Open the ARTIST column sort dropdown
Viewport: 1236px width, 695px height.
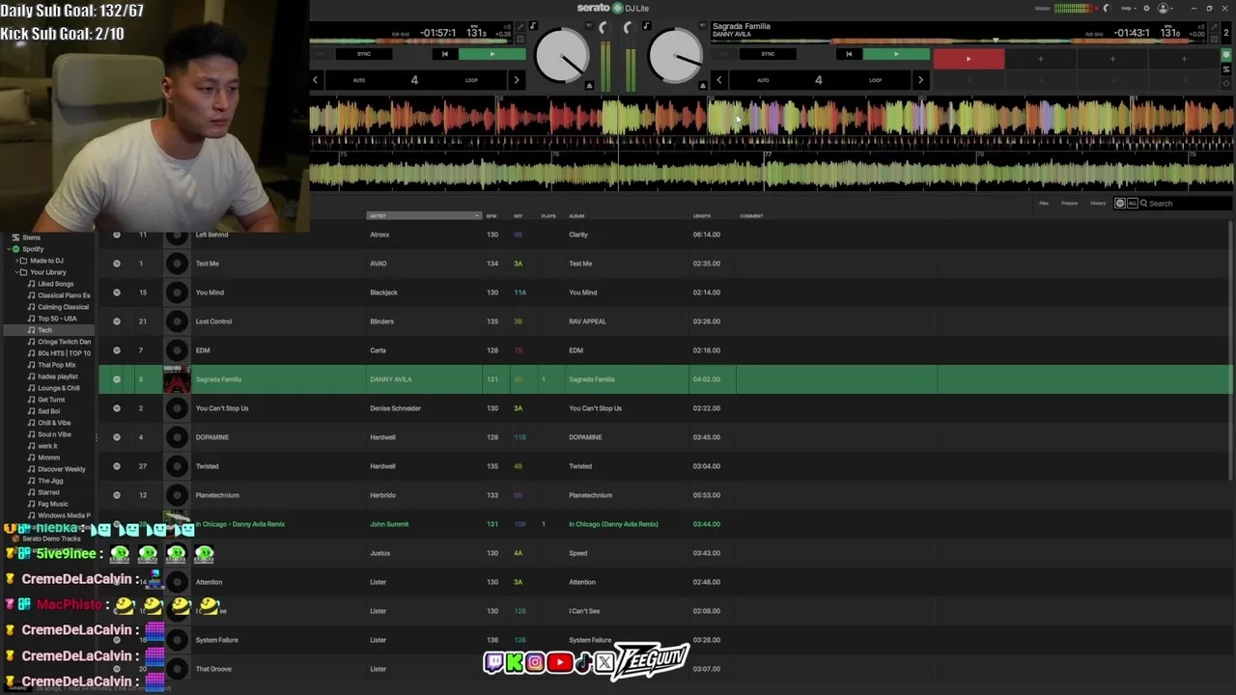click(477, 216)
